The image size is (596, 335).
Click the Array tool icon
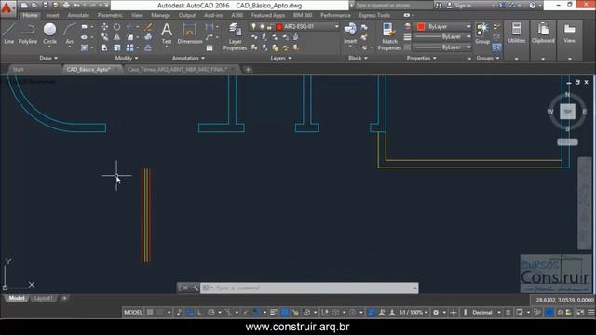(x=130, y=47)
